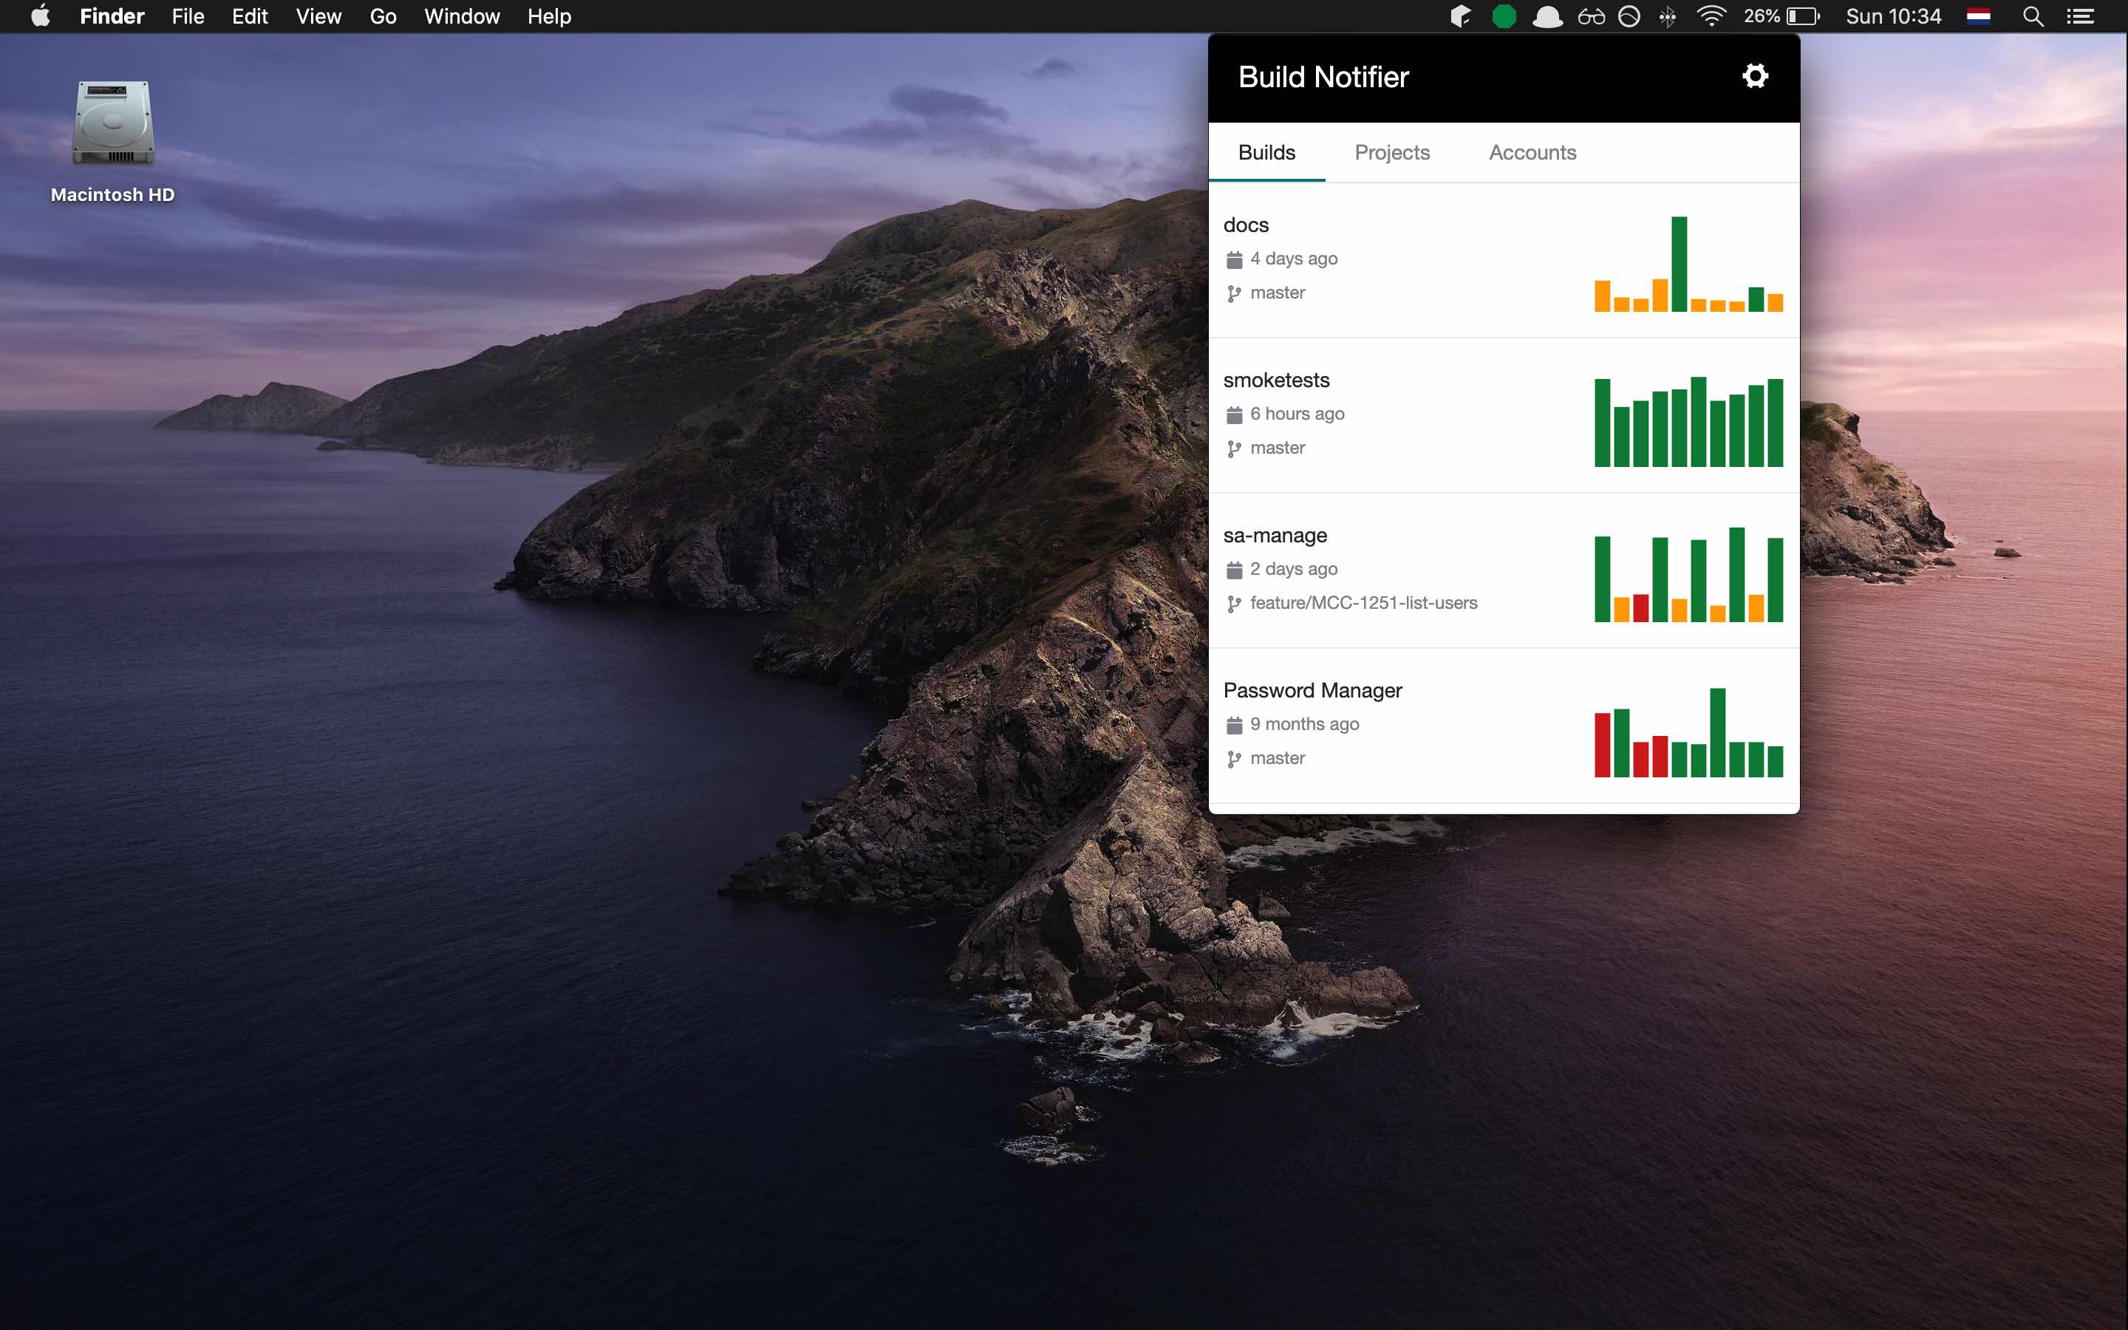This screenshot has height=1330, width=2128.
Task: Click the calendar icon in docs row
Action: tap(1234, 259)
